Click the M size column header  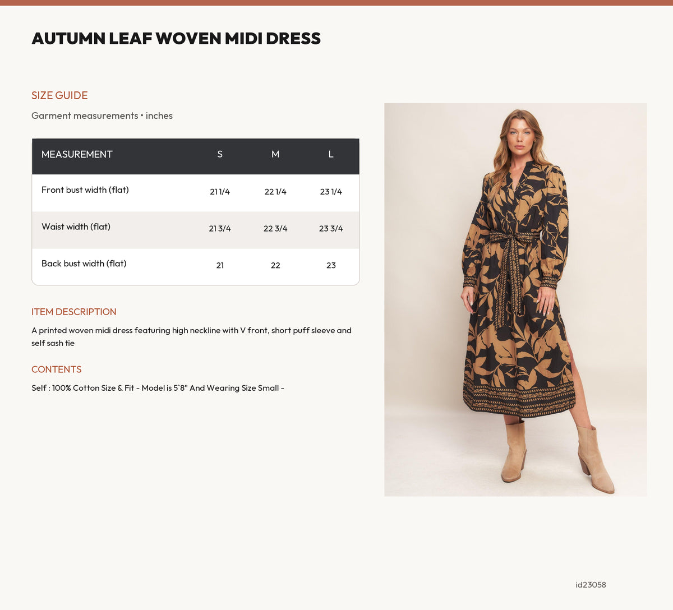[x=275, y=154]
